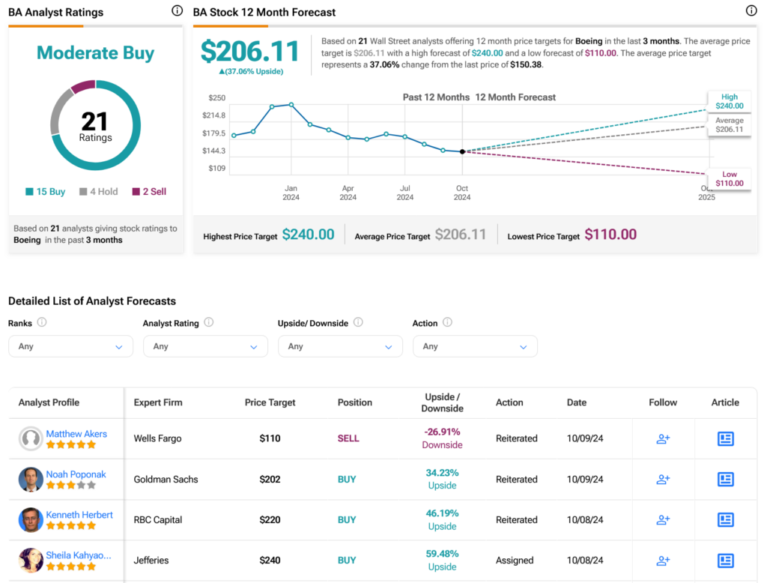
Task: Click info icon next to Upside/Downside filter
Action: 358,322
